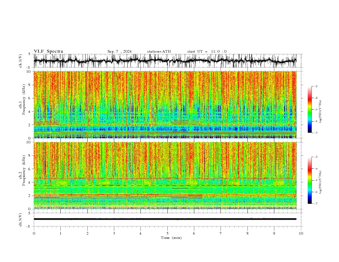
Task: Click tick "3" on the time axis
Action: tap(114, 233)
